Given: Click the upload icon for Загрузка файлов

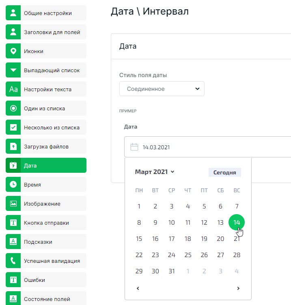Looking at the screenshot, I should point(13,146).
